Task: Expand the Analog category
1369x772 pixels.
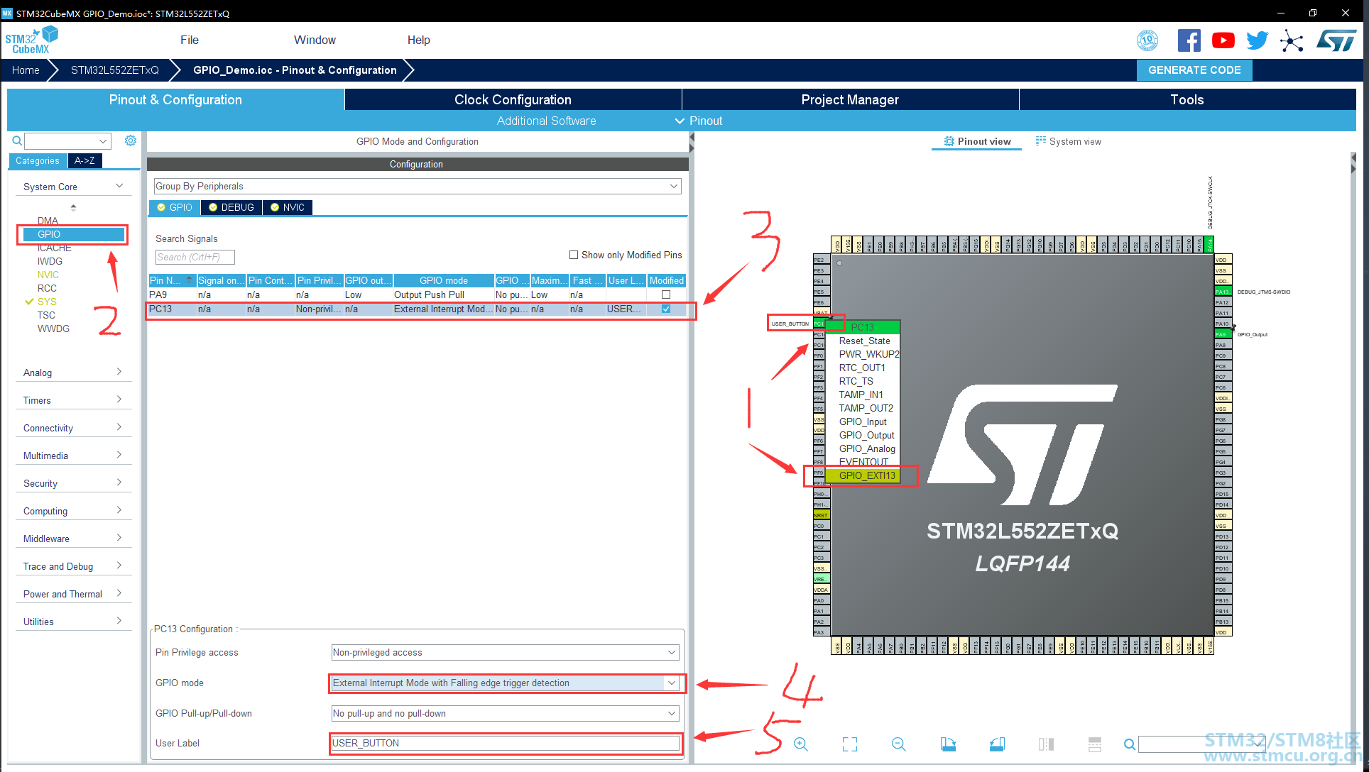Action: click(73, 373)
